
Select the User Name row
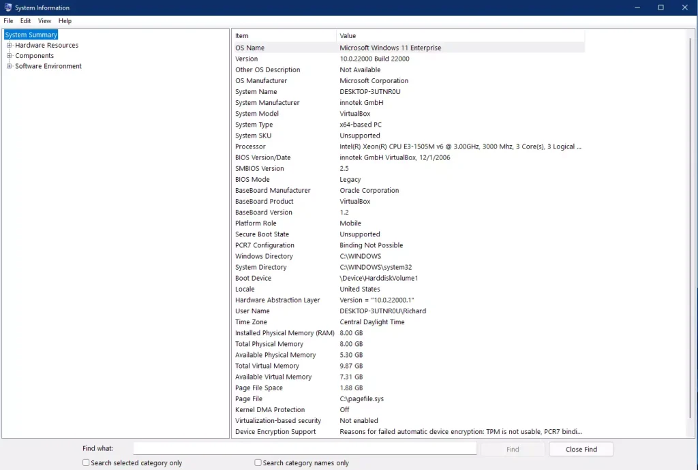point(409,311)
